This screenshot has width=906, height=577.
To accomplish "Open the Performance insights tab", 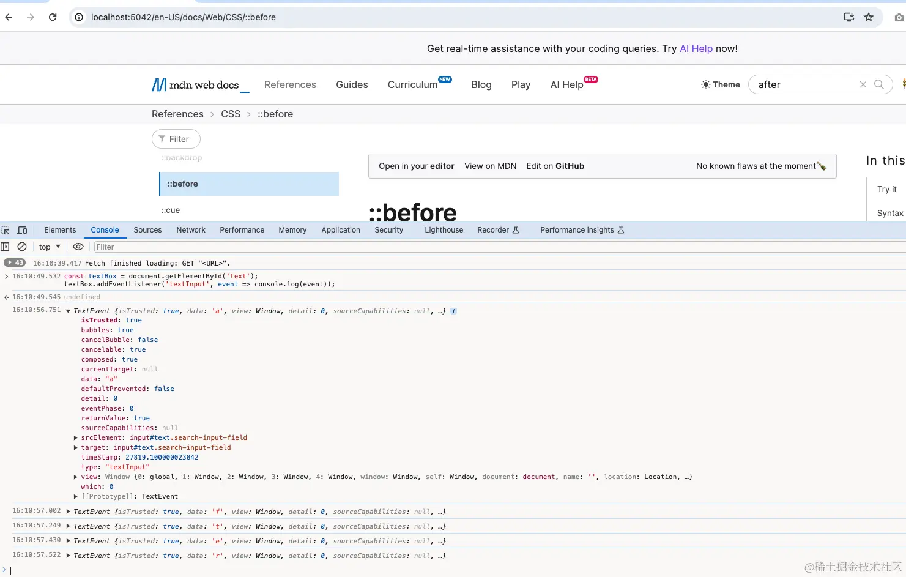I will [582, 230].
